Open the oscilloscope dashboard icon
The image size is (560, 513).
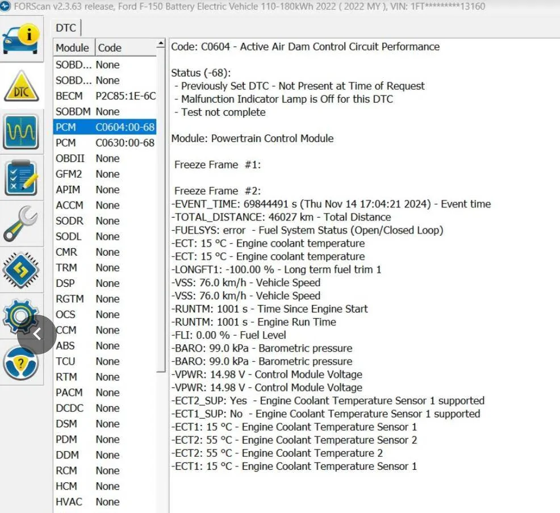[21, 132]
